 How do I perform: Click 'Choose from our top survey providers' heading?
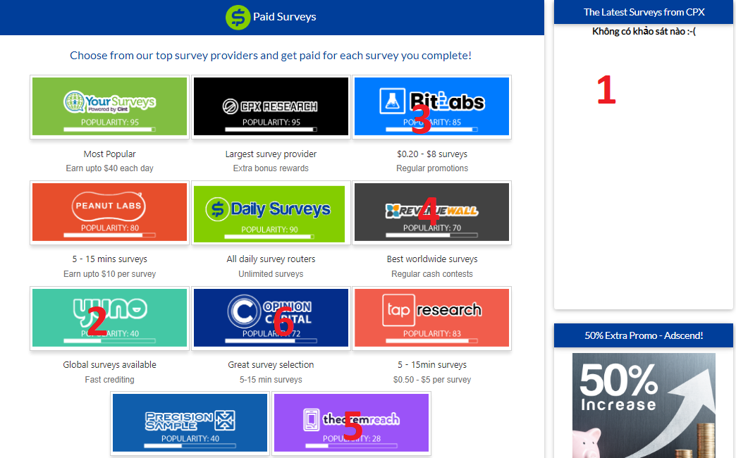271,56
